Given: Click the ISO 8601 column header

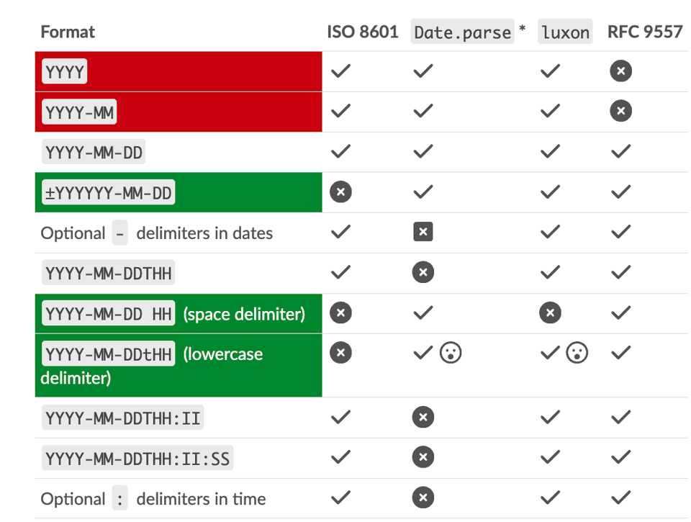Looking at the screenshot, I should (x=362, y=32).
